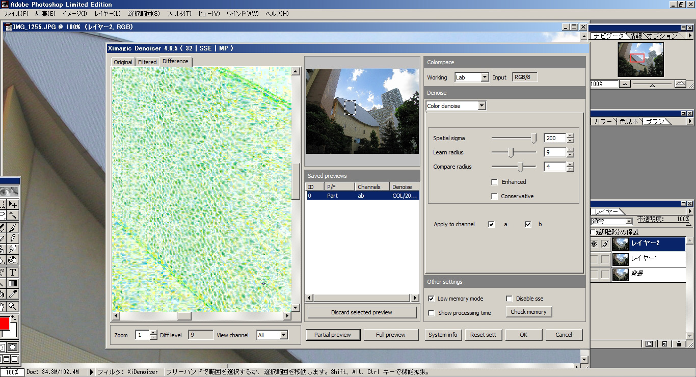Open the イメージ(I) menu
696x377 pixels.
74,14
